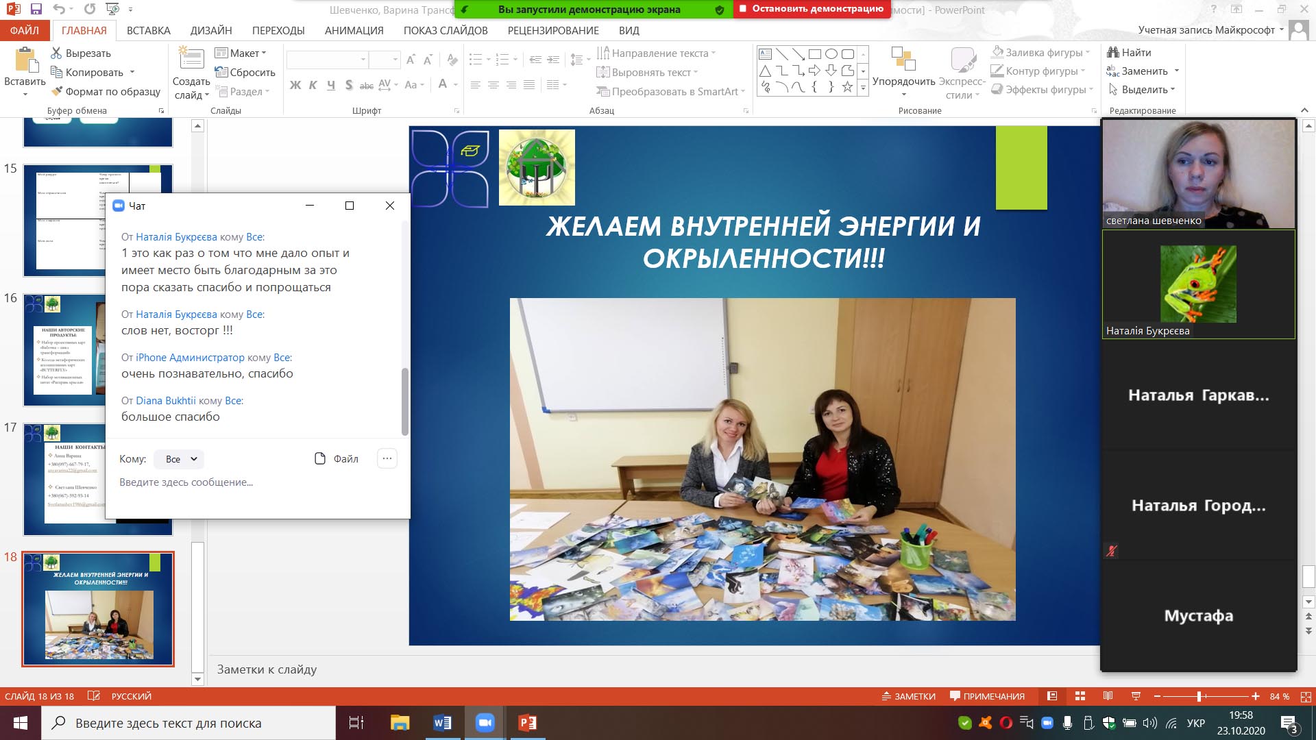This screenshot has height=740, width=1316.
Task: Open Slide Sorter view in status bar
Action: pyautogui.click(x=1080, y=696)
